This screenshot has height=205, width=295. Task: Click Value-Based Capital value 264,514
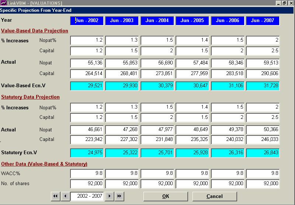(x=87, y=74)
